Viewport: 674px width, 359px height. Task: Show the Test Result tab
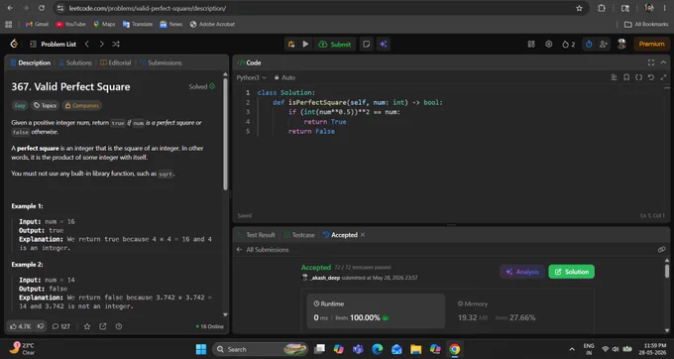257,235
